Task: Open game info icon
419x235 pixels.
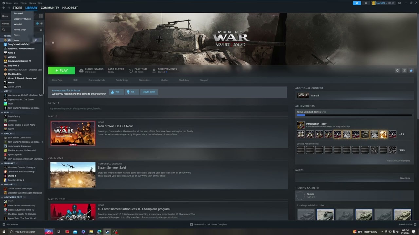Action: click(404, 70)
